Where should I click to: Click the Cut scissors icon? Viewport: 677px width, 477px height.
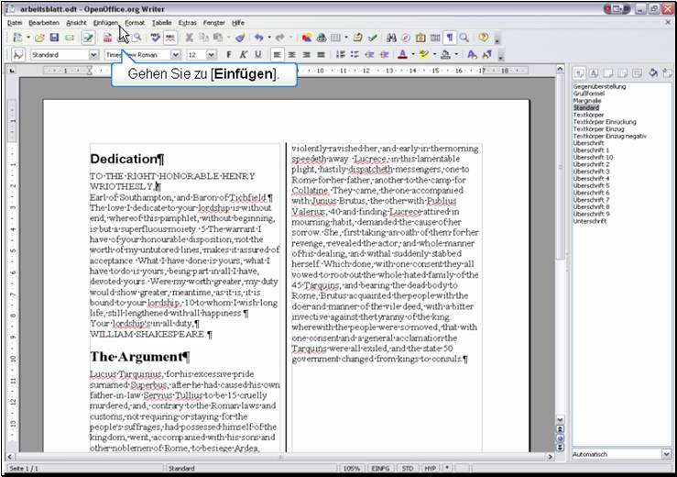(190, 38)
